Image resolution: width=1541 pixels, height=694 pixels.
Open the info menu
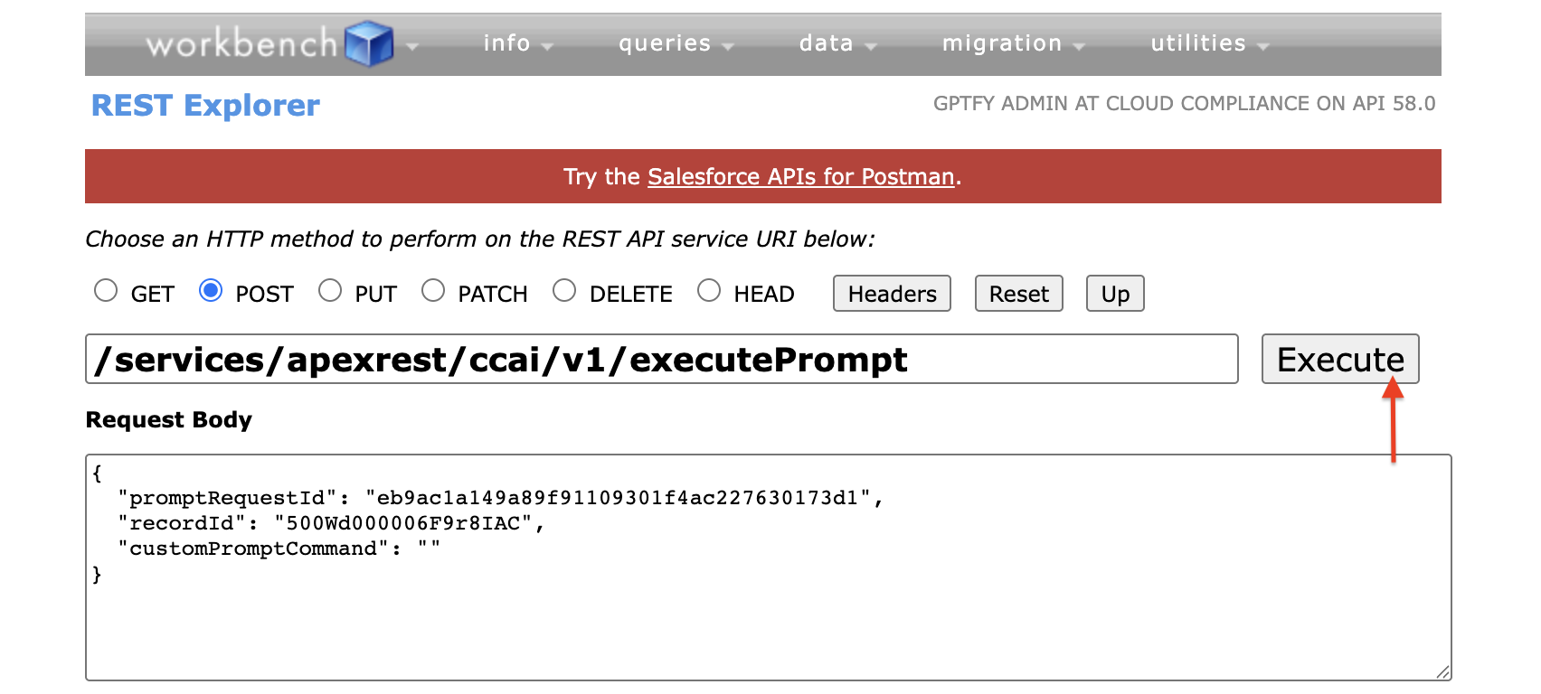pos(517,43)
